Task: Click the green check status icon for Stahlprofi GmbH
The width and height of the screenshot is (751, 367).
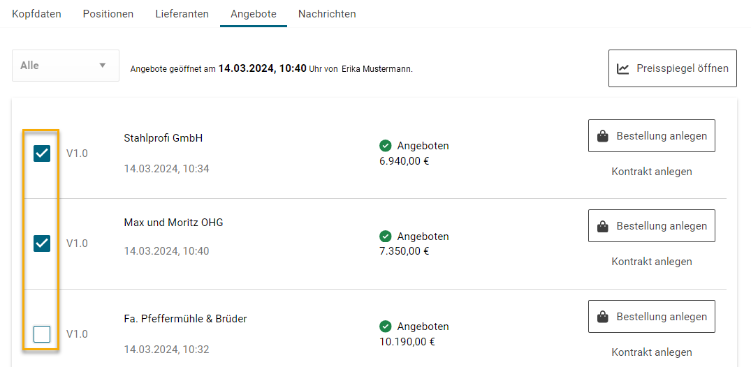Action: click(385, 146)
